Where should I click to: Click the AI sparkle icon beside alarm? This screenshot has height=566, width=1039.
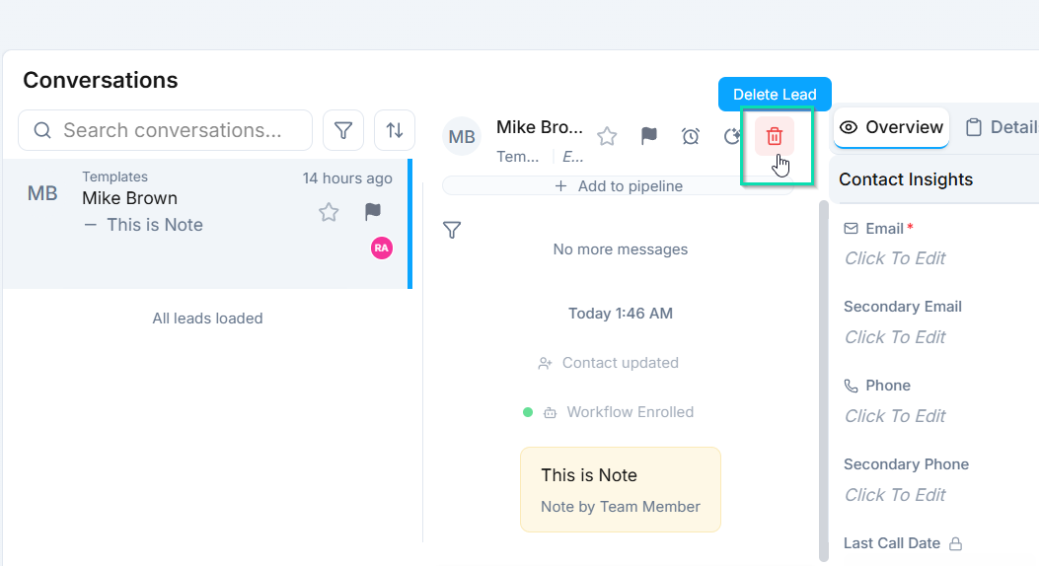coord(732,136)
